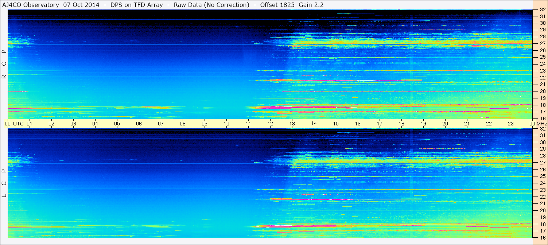Select the 04 hour time marker
Viewport: 548px width, 245px height.
[x=95, y=124]
